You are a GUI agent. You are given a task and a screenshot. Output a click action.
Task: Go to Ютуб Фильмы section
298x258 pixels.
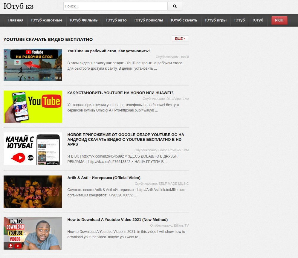(84, 20)
